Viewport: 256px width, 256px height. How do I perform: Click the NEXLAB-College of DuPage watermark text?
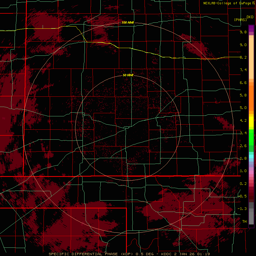click(x=227, y=3)
